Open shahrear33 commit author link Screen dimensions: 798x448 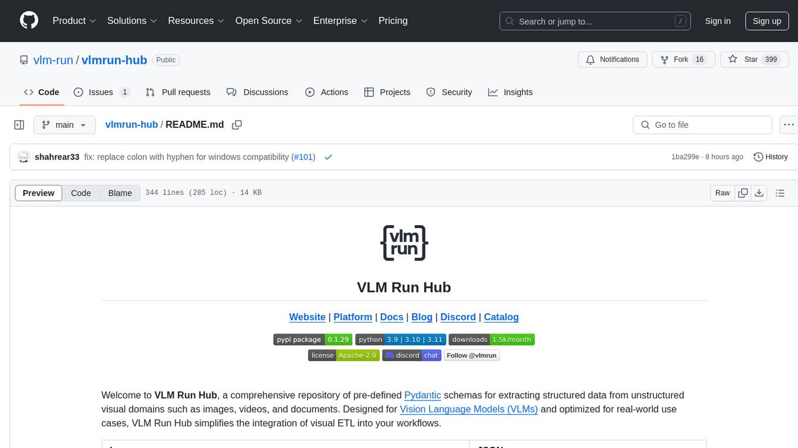coord(57,157)
